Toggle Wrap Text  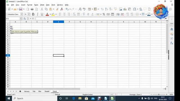coord(74,14)
